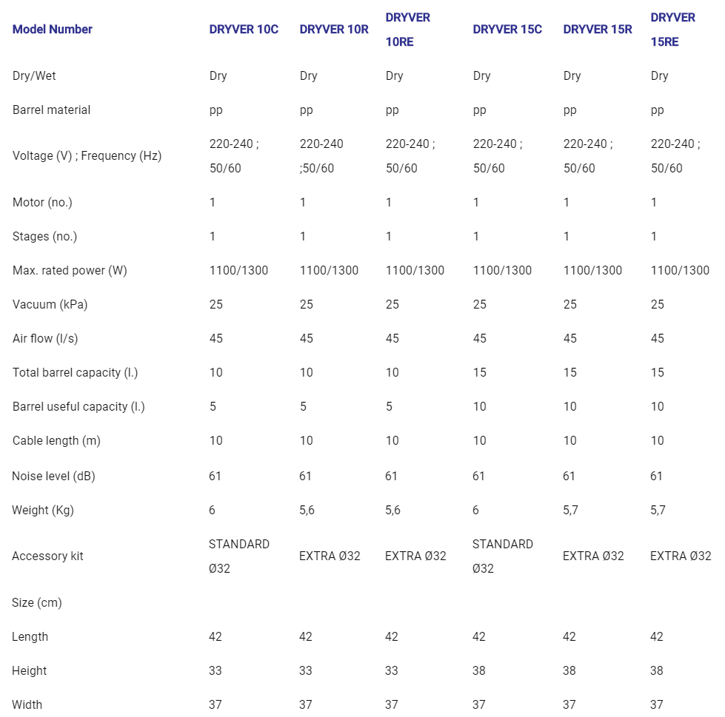Screen dimensions: 725x717
Task: Click the Model Number header
Action: 53,30
